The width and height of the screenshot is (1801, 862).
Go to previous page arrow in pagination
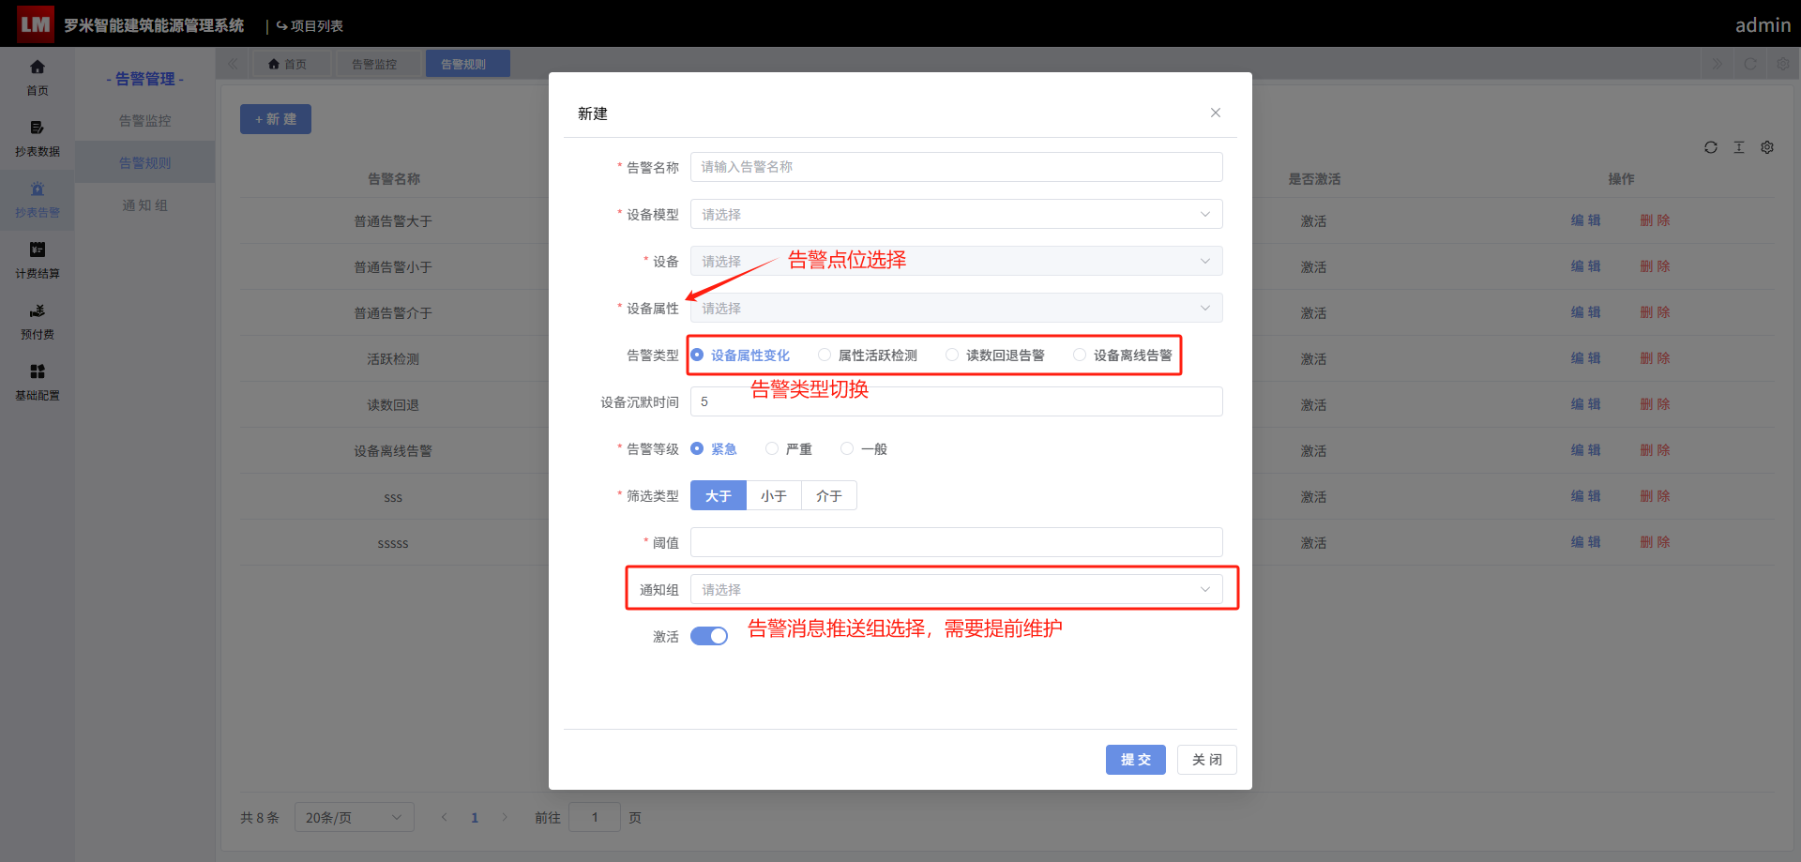[x=445, y=817]
